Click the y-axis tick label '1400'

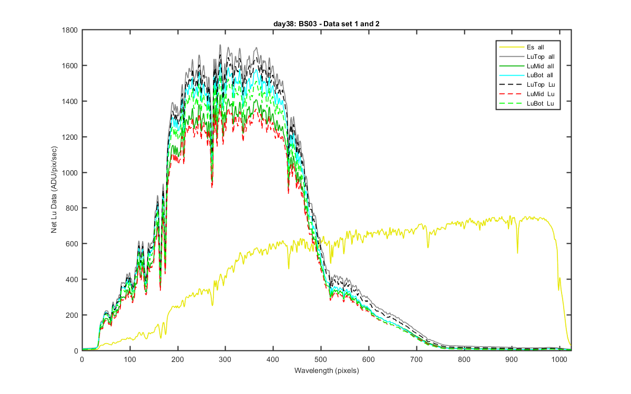pyautogui.click(x=70, y=101)
